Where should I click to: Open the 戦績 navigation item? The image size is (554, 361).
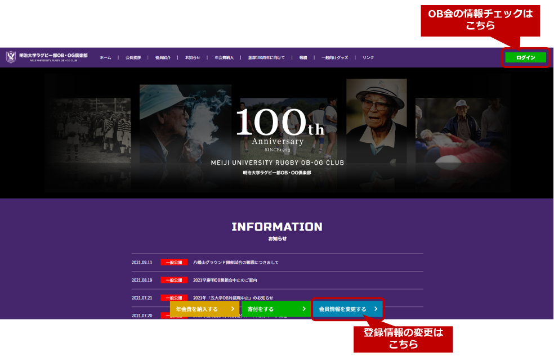303,57
